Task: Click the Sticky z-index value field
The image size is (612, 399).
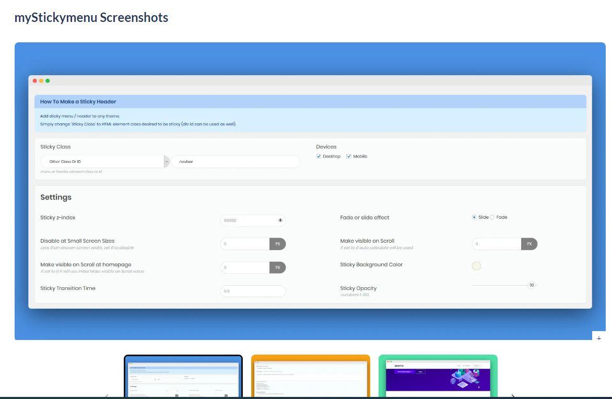Action: (x=253, y=220)
